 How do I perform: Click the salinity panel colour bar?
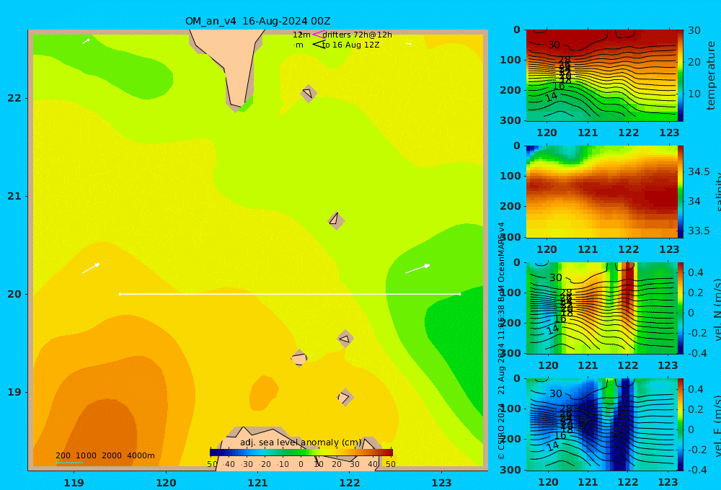click(x=681, y=192)
